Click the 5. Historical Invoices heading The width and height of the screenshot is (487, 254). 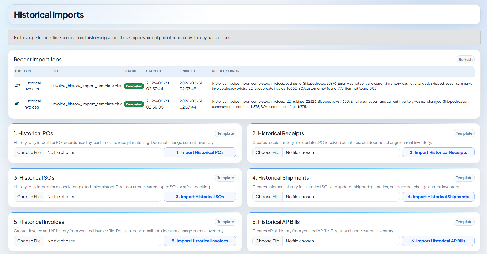click(x=39, y=222)
